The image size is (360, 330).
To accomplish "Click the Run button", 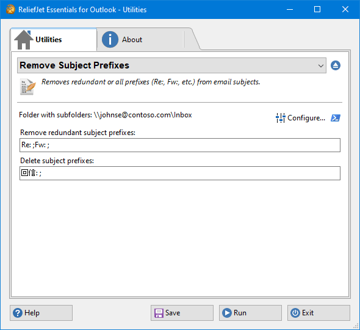I will 250,313.
